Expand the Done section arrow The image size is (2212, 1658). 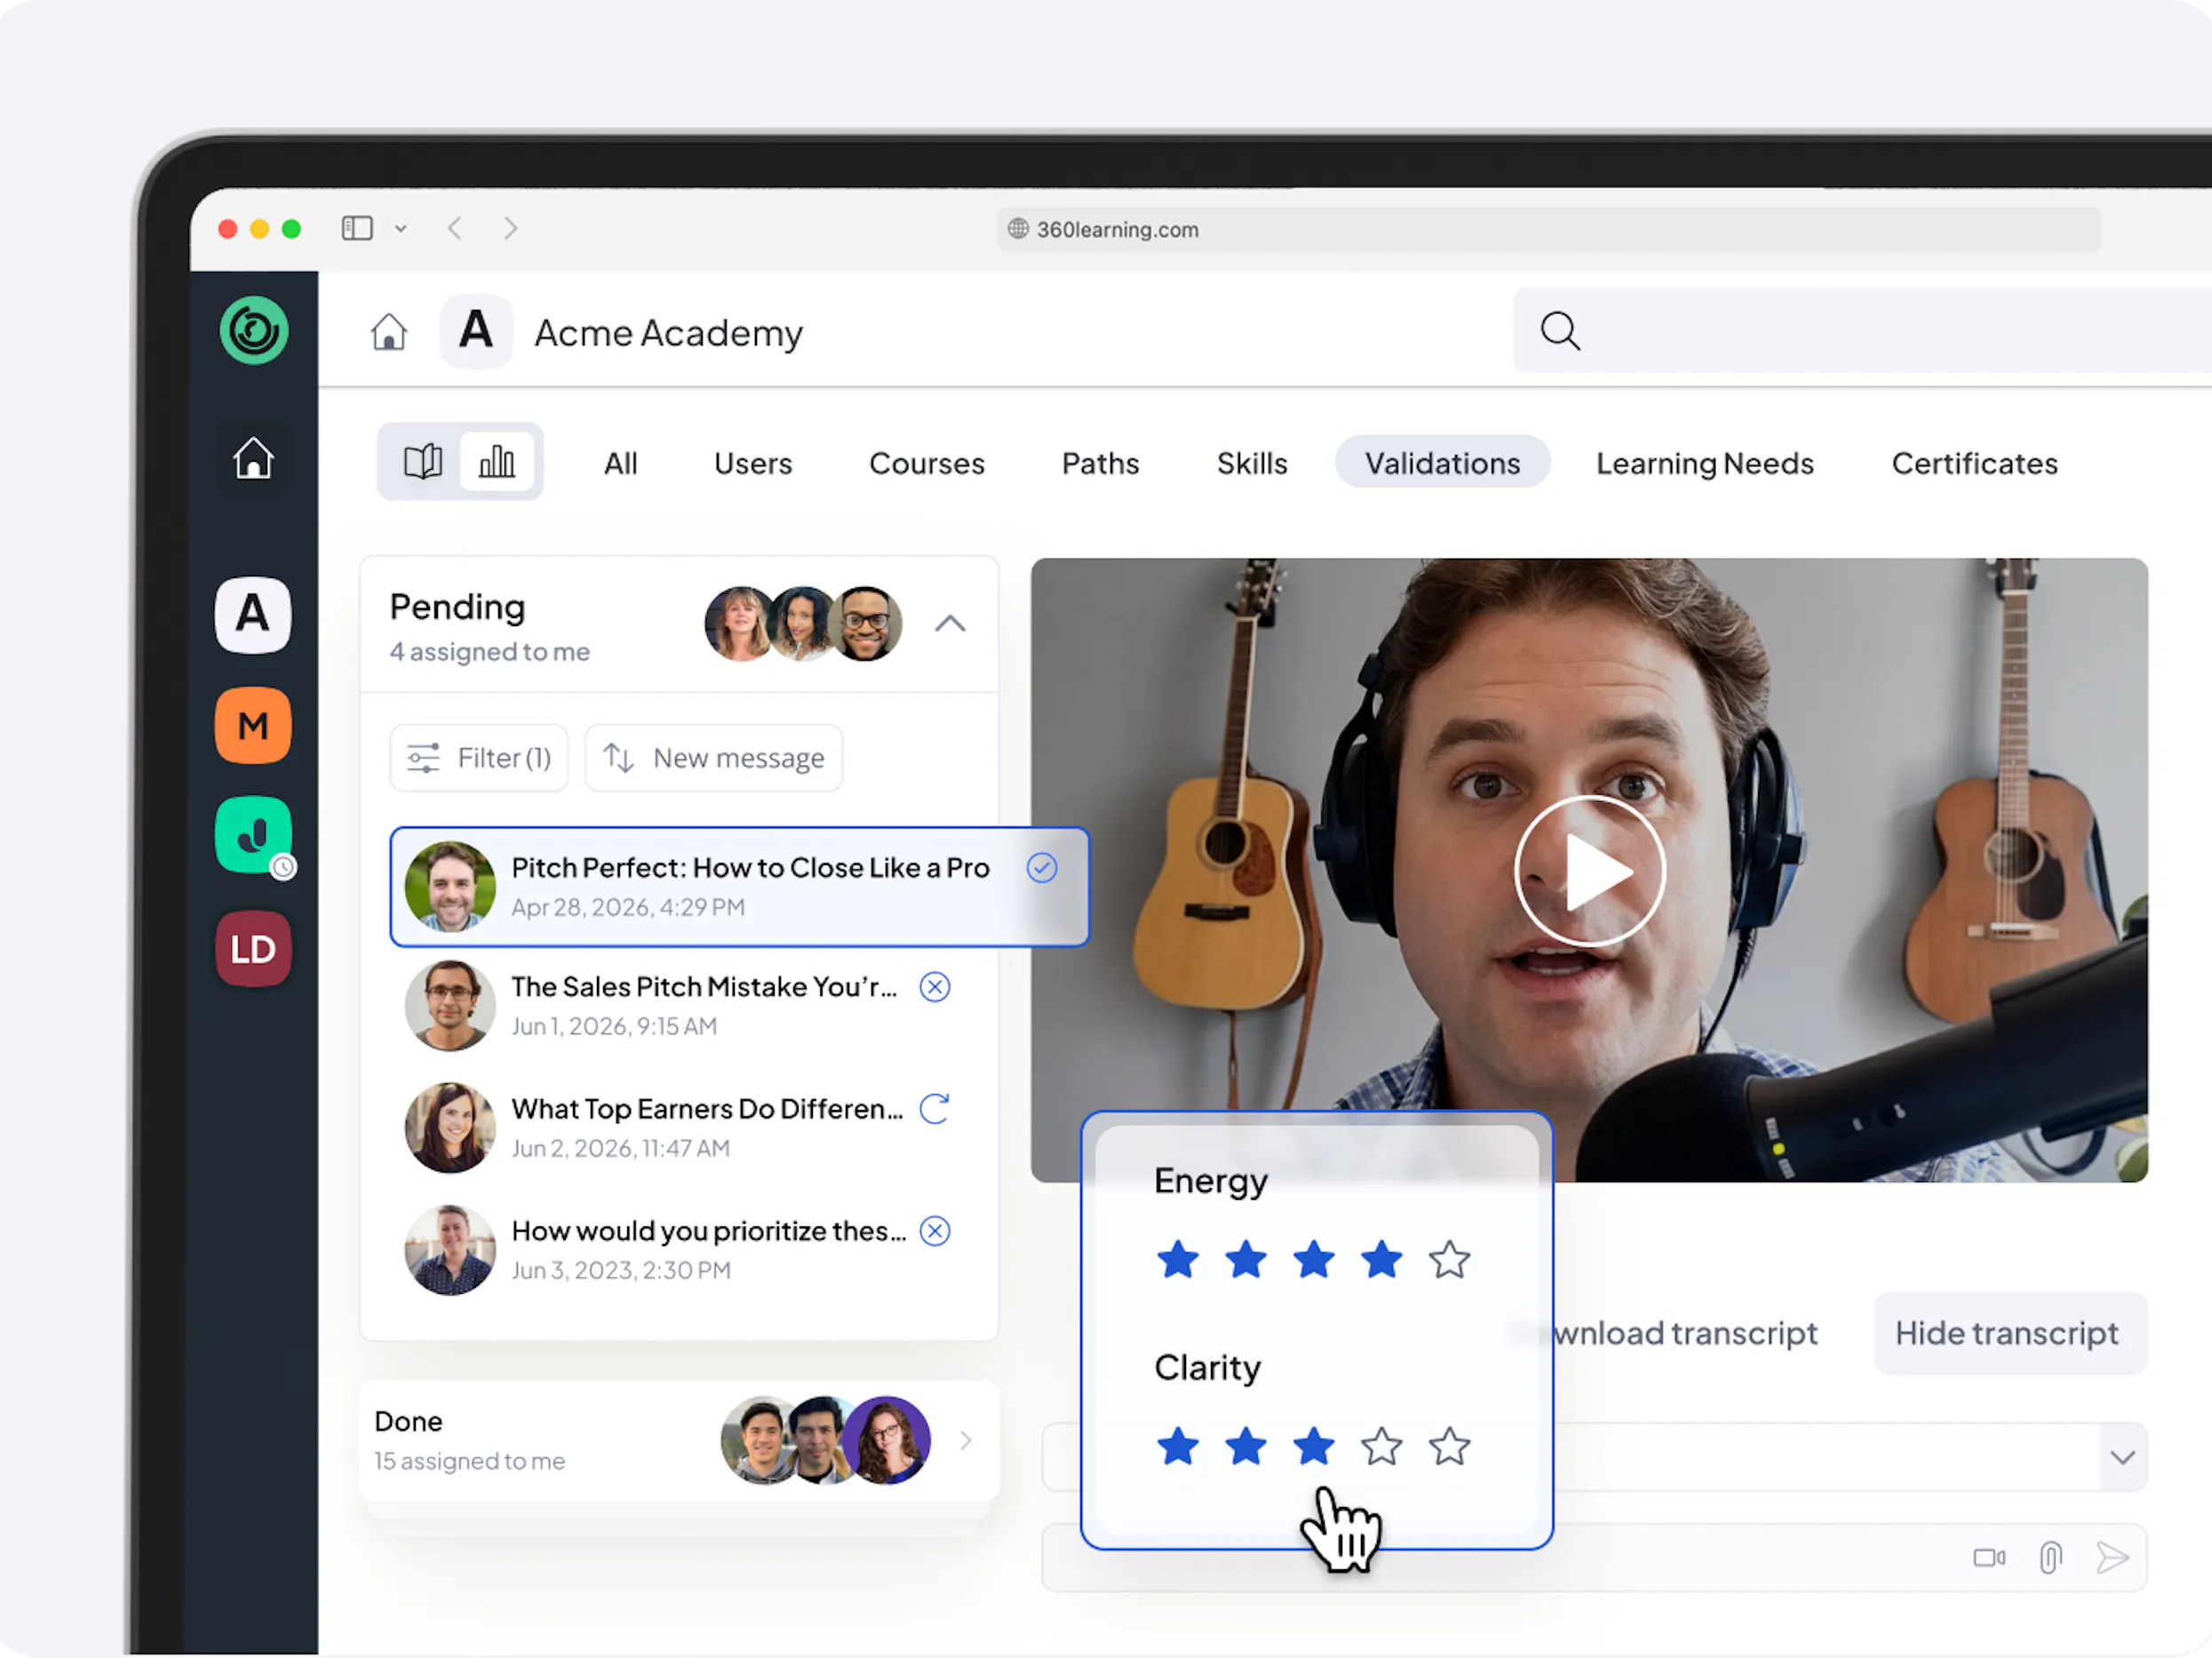point(965,1441)
